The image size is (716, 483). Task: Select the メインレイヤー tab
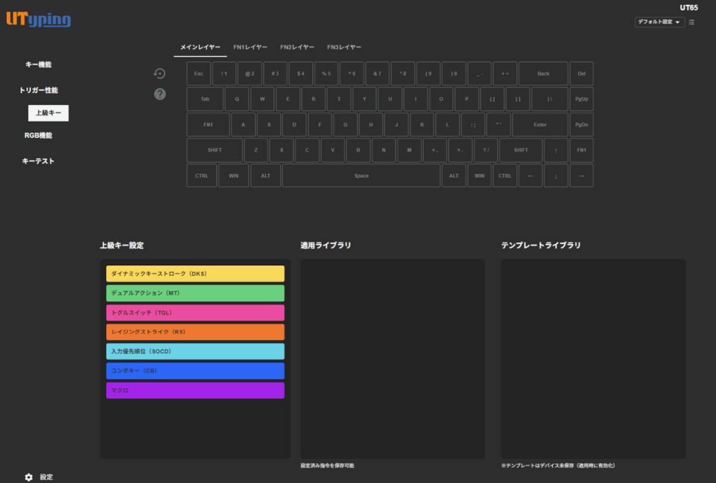200,47
